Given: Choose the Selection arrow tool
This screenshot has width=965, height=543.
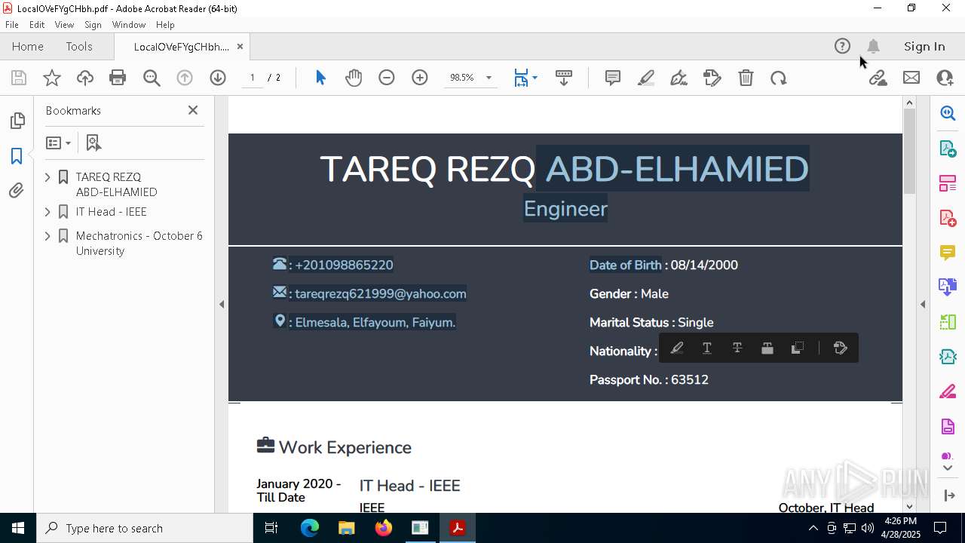Looking at the screenshot, I should click(320, 78).
